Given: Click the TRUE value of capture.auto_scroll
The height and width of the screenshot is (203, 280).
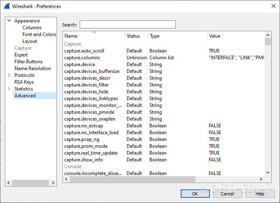Looking at the screenshot, I should pos(214,51).
